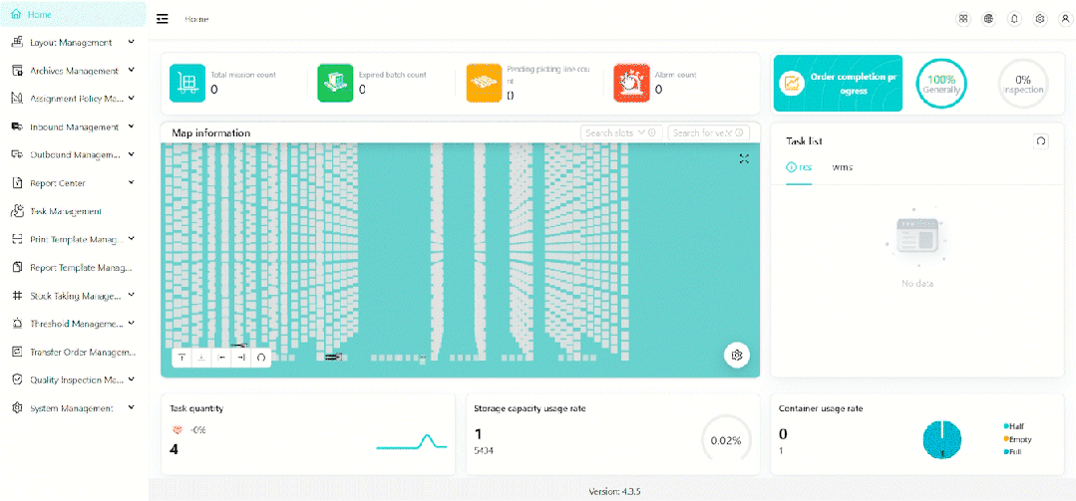This screenshot has width=1076, height=501.
Task: Open map settings gear button
Action: coord(737,356)
